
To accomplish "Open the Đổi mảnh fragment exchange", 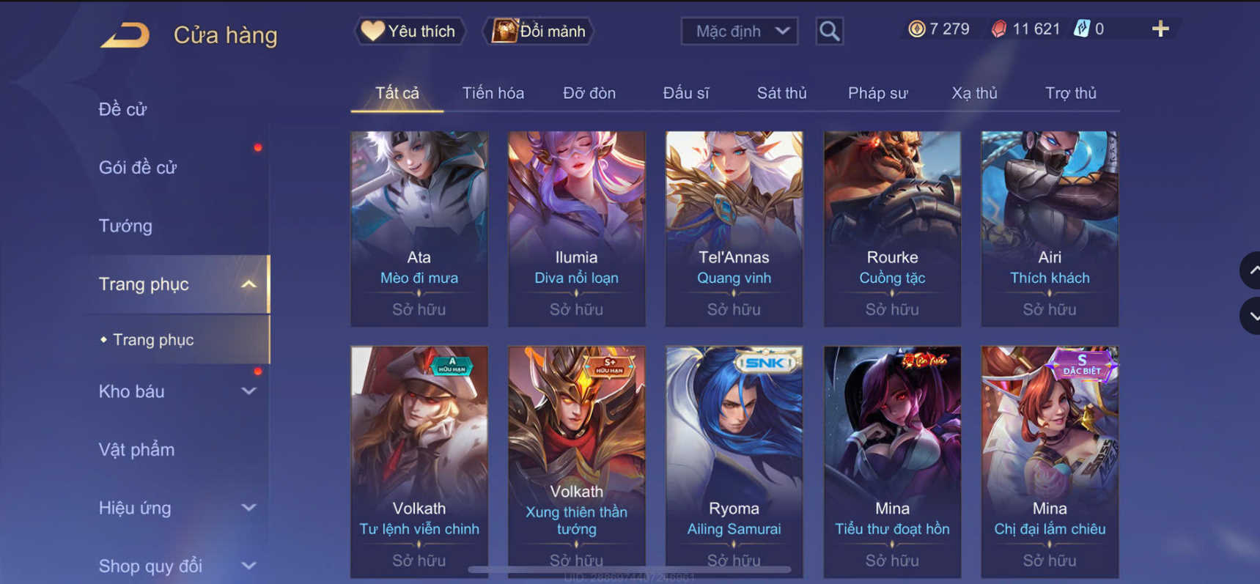I will (539, 31).
